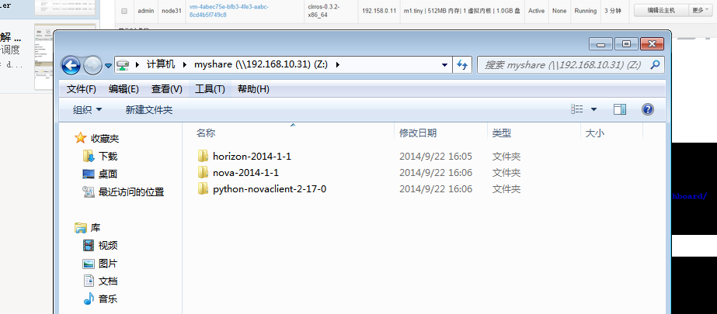Click the python-novaclient-2-17-0 file name
Screen dimensions: 717x314
click(x=270, y=189)
